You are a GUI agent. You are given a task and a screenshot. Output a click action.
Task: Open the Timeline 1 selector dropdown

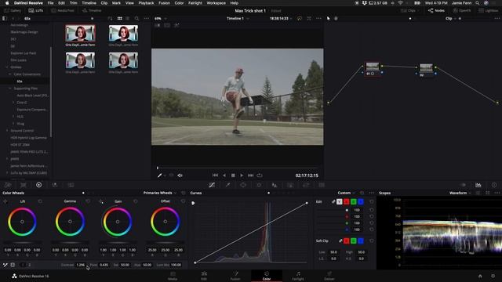(238, 19)
